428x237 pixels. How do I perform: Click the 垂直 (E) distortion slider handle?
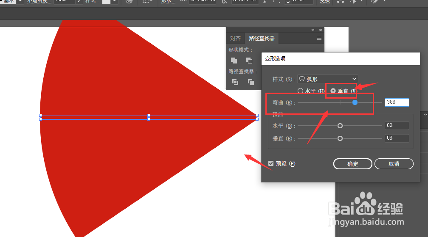(340, 138)
